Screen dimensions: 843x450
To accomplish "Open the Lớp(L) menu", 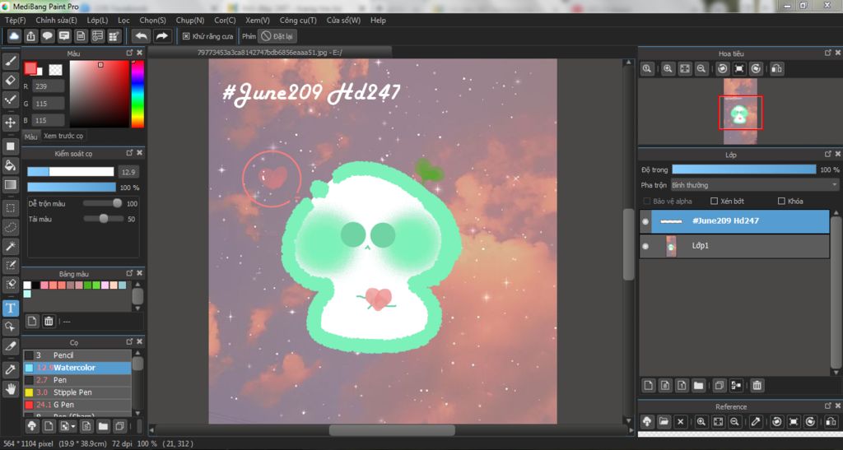I will tap(97, 20).
